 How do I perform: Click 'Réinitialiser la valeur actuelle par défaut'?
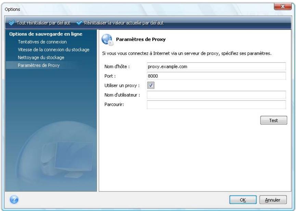click(124, 23)
